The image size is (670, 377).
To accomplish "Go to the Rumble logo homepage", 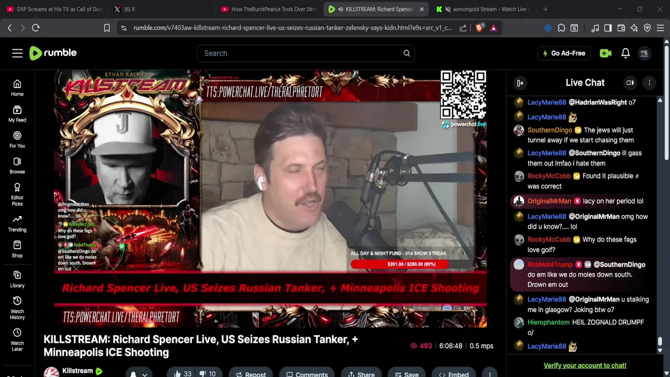I will coord(53,53).
